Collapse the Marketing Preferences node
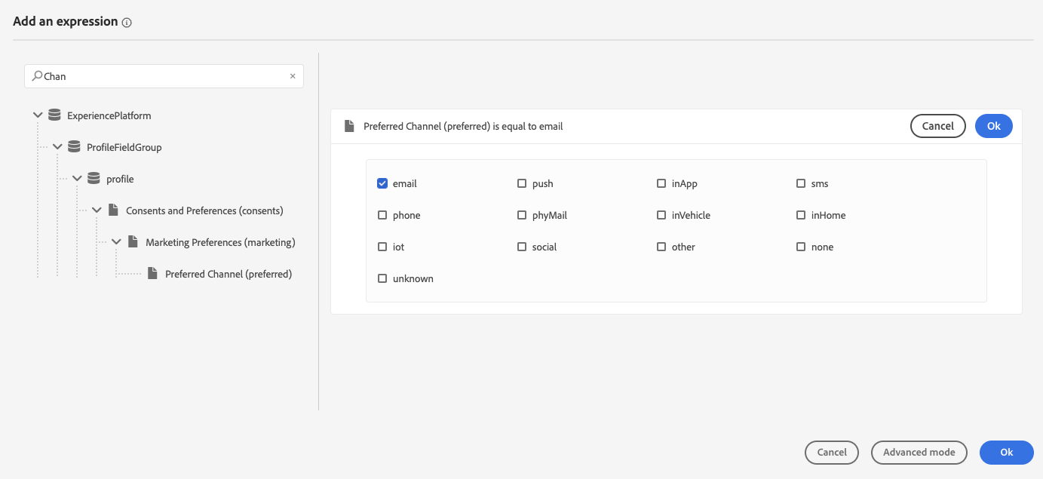This screenshot has width=1043, height=479. (116, 242)
